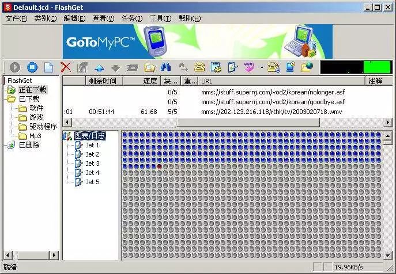Select the 2003020718.wmv download row

pos(227,112)
